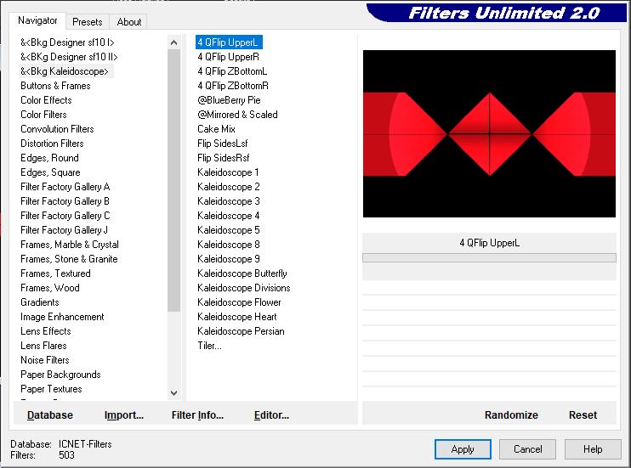Open Convolution Filters category
The image size is (631, 468).
(57, 129)
